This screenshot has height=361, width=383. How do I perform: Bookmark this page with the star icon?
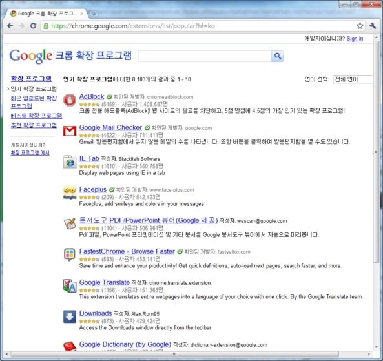click(360, 26)
